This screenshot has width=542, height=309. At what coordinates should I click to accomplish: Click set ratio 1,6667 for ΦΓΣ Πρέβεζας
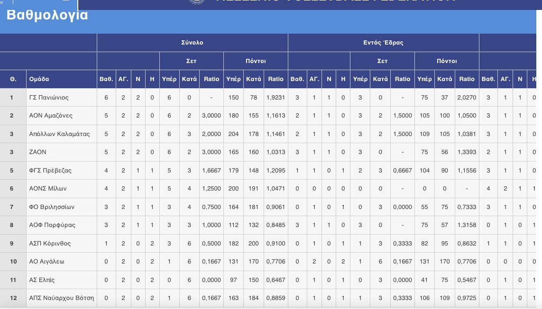tap(211, 170)
